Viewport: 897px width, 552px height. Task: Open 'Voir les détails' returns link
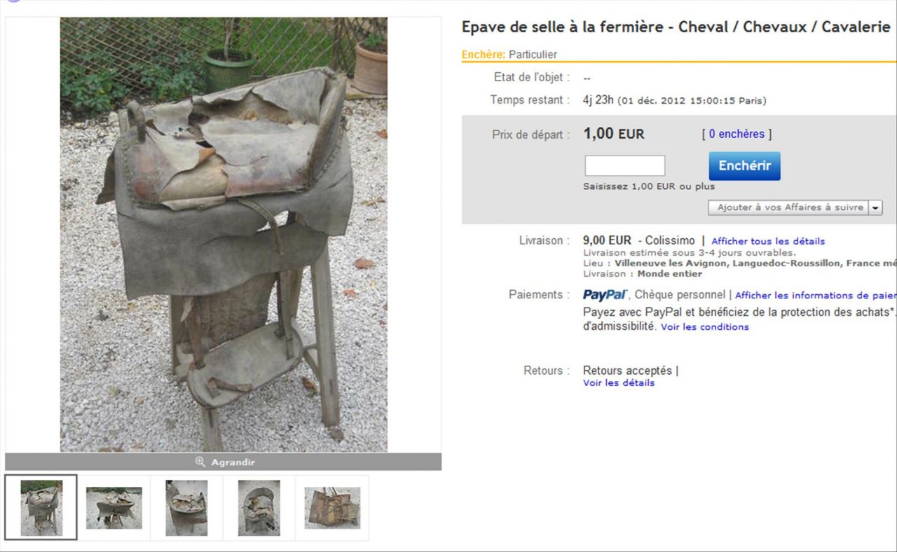[x=619, y=383]
